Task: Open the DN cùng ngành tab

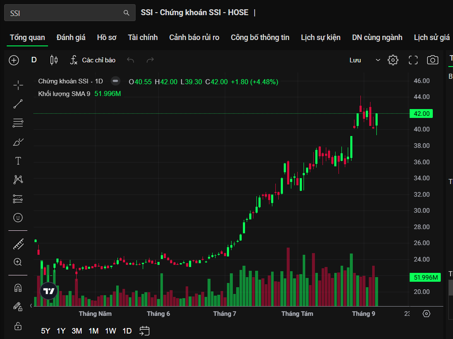Action: click(377, 37)
